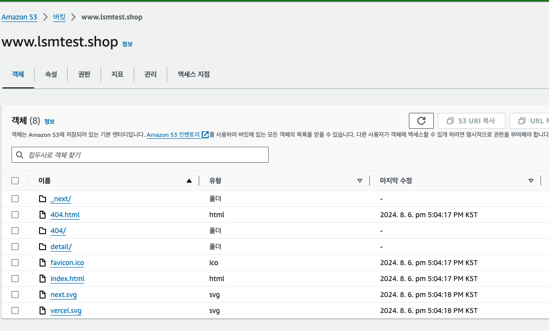549x331 pixels.
Task: Click the folder icon beside 404/
Action: click(43, 231)
